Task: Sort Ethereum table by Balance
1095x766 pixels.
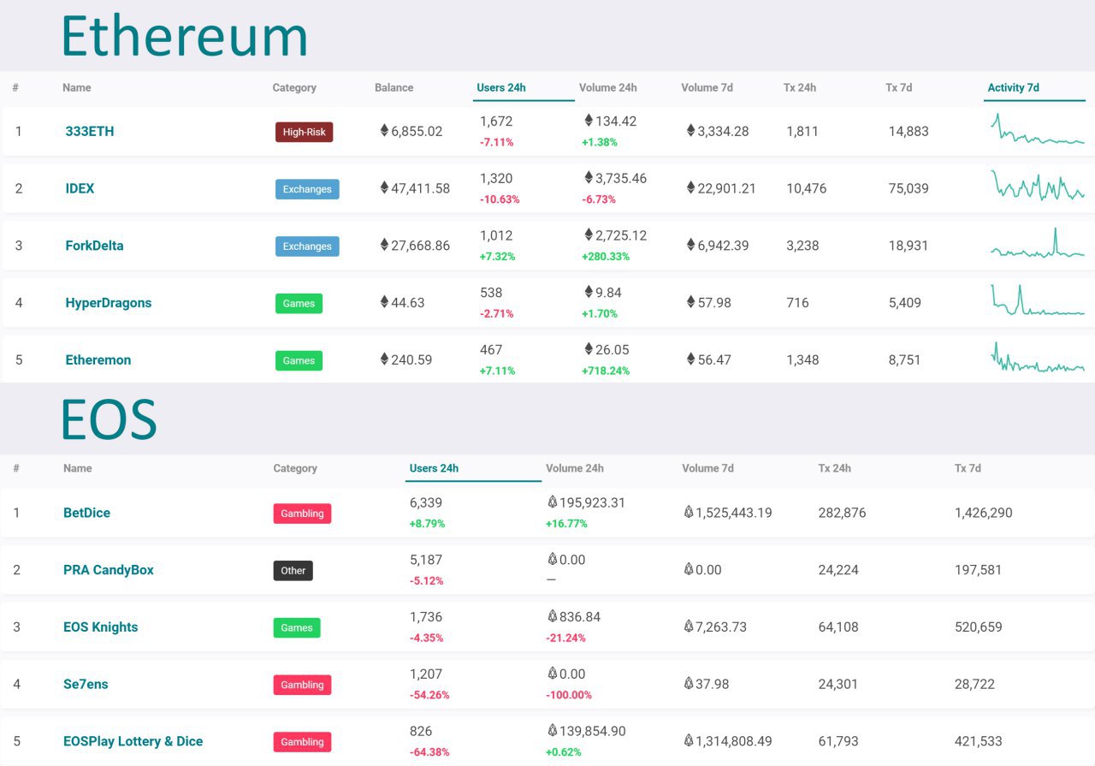Action: tap(394, 87)
